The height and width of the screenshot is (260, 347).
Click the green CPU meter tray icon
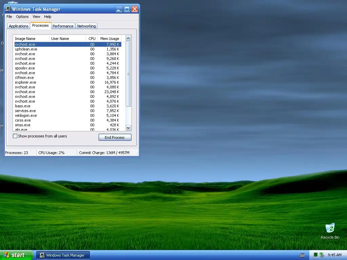pos(315,255)
